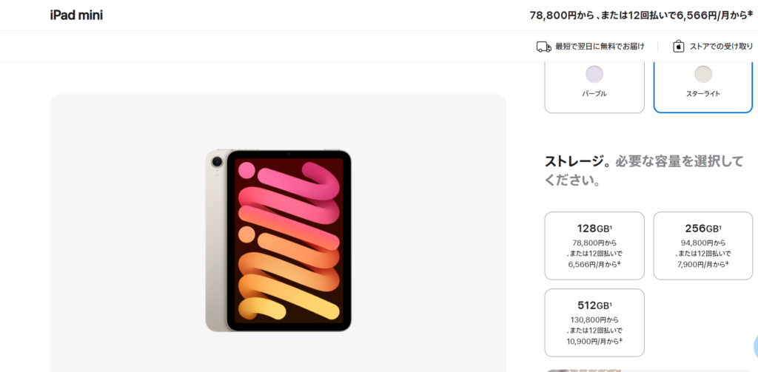Click footnote superscript beside 256GB
The height and width of the screenshot is (372, 758).
(x=720, y=226)
